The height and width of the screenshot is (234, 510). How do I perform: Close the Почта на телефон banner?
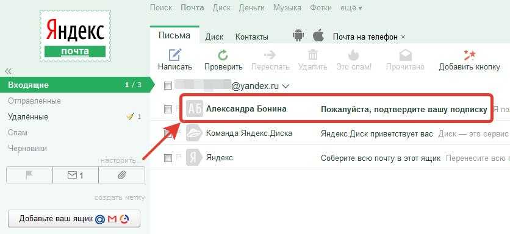pos(403,37)
